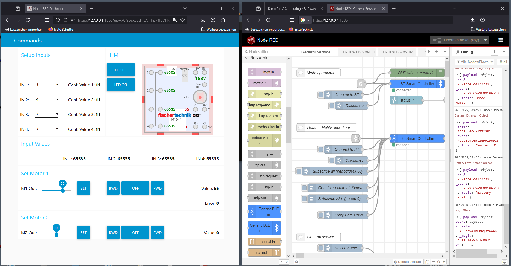Turn OFF Motor 1
511x266 pixels.
point(135,188)
